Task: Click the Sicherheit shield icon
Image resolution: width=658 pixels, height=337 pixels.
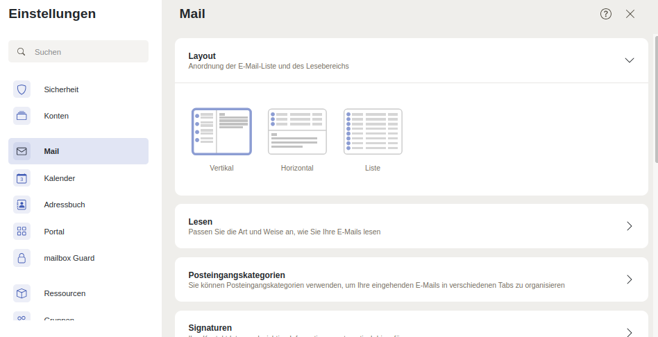Action: coord(22,89)
